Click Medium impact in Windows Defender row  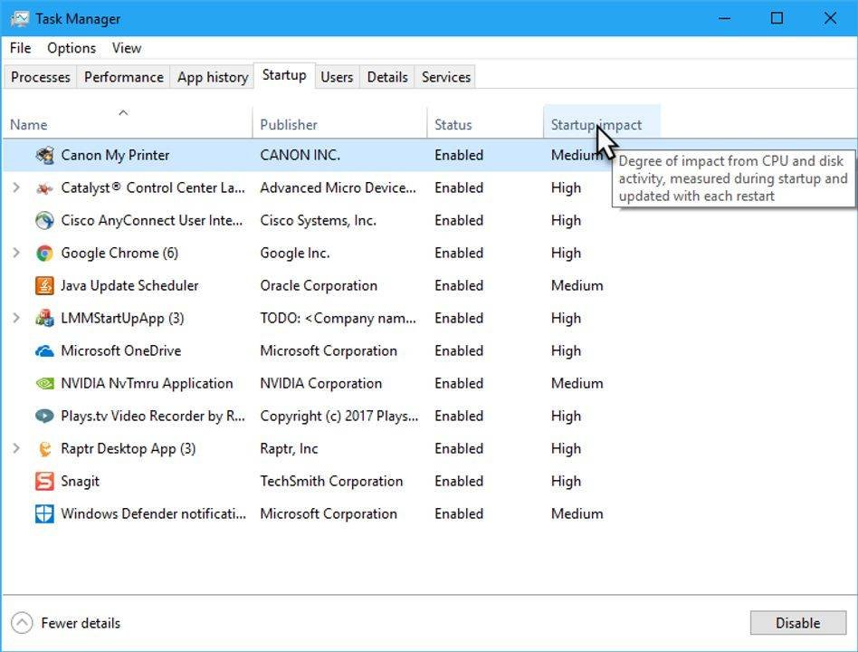(x=577, y=514)
